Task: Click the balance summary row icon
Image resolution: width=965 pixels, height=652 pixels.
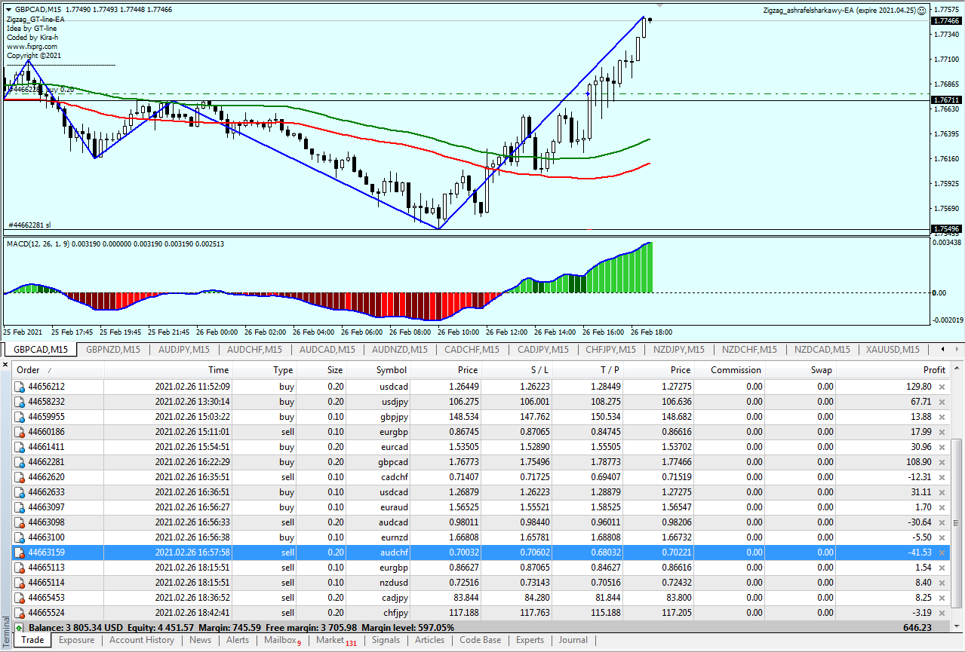Action: pyautogui.click(x=19, y=627)
